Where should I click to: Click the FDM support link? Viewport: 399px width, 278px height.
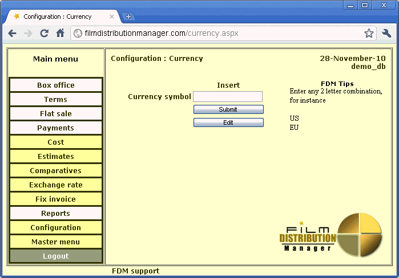pos(135,271)
